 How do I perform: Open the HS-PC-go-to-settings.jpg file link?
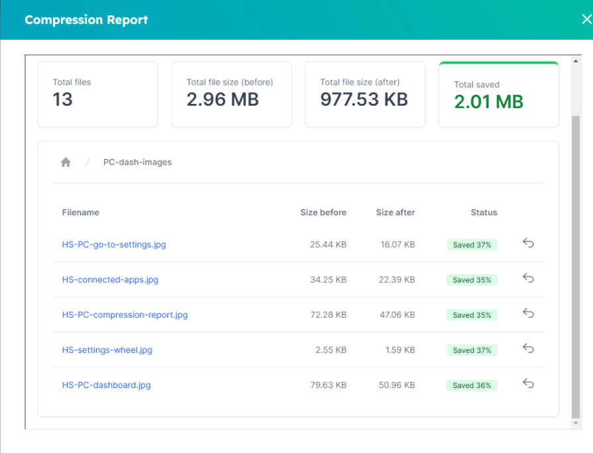pyautogui.click(x=114, y=244)
